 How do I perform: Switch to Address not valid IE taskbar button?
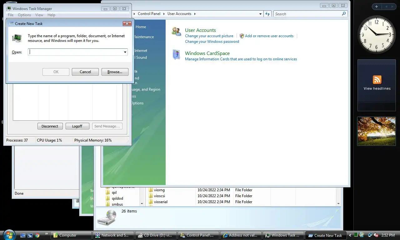click(242, 235)
